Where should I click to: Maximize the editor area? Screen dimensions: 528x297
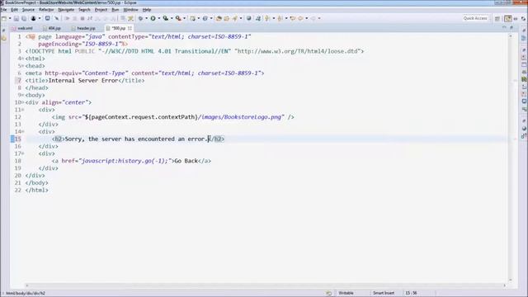(x=511, y=27)
